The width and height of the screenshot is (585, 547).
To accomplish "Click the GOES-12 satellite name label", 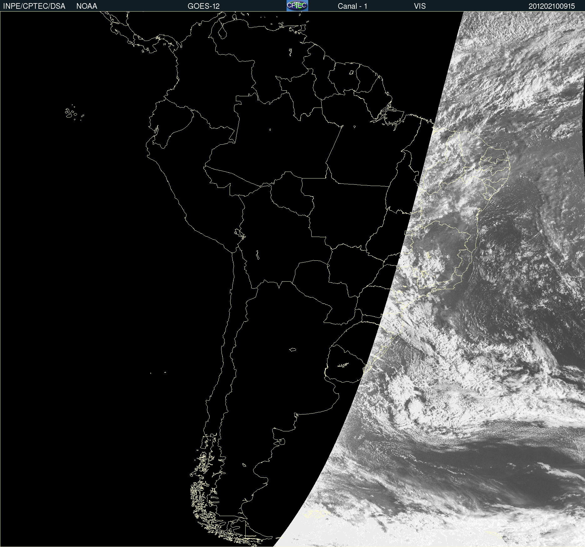I will pos(204,6).
